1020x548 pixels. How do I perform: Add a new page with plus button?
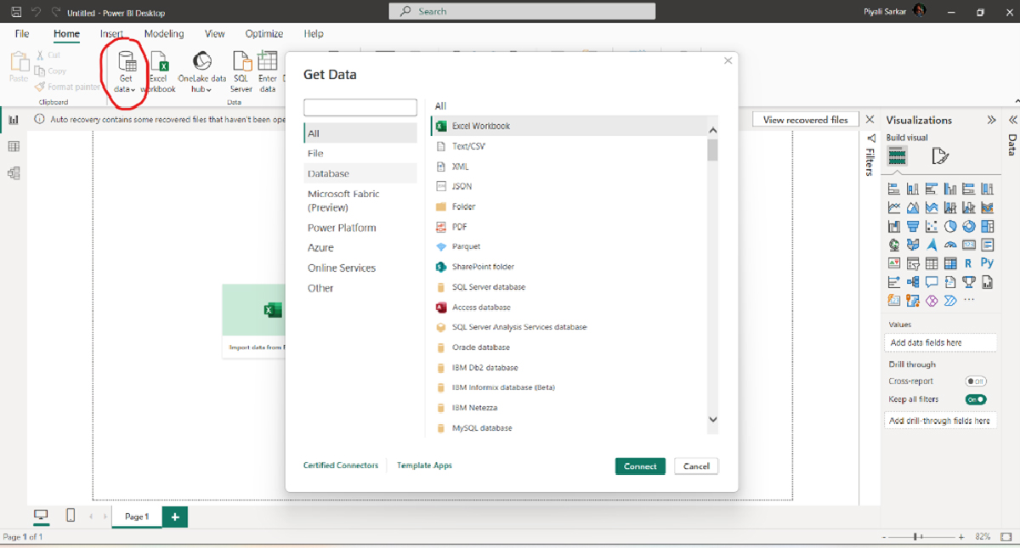[x=175, y=517]
